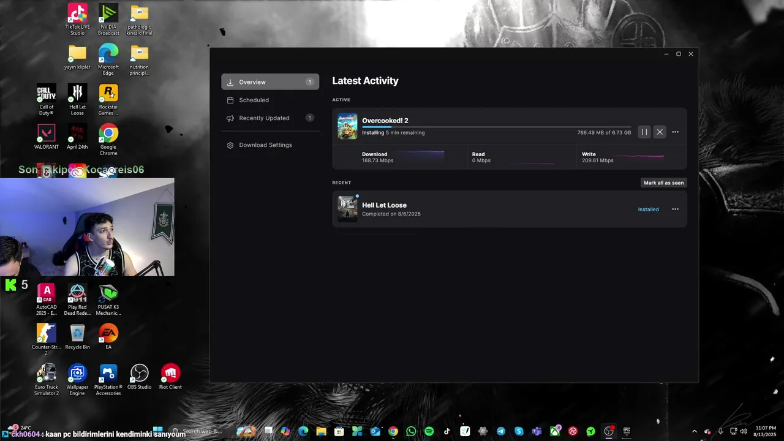Image resolution: width=784 pixels, height=441 pixels.
Task: Expand the system tray hidden icons chevron
Action: click(x=694, y=431)
